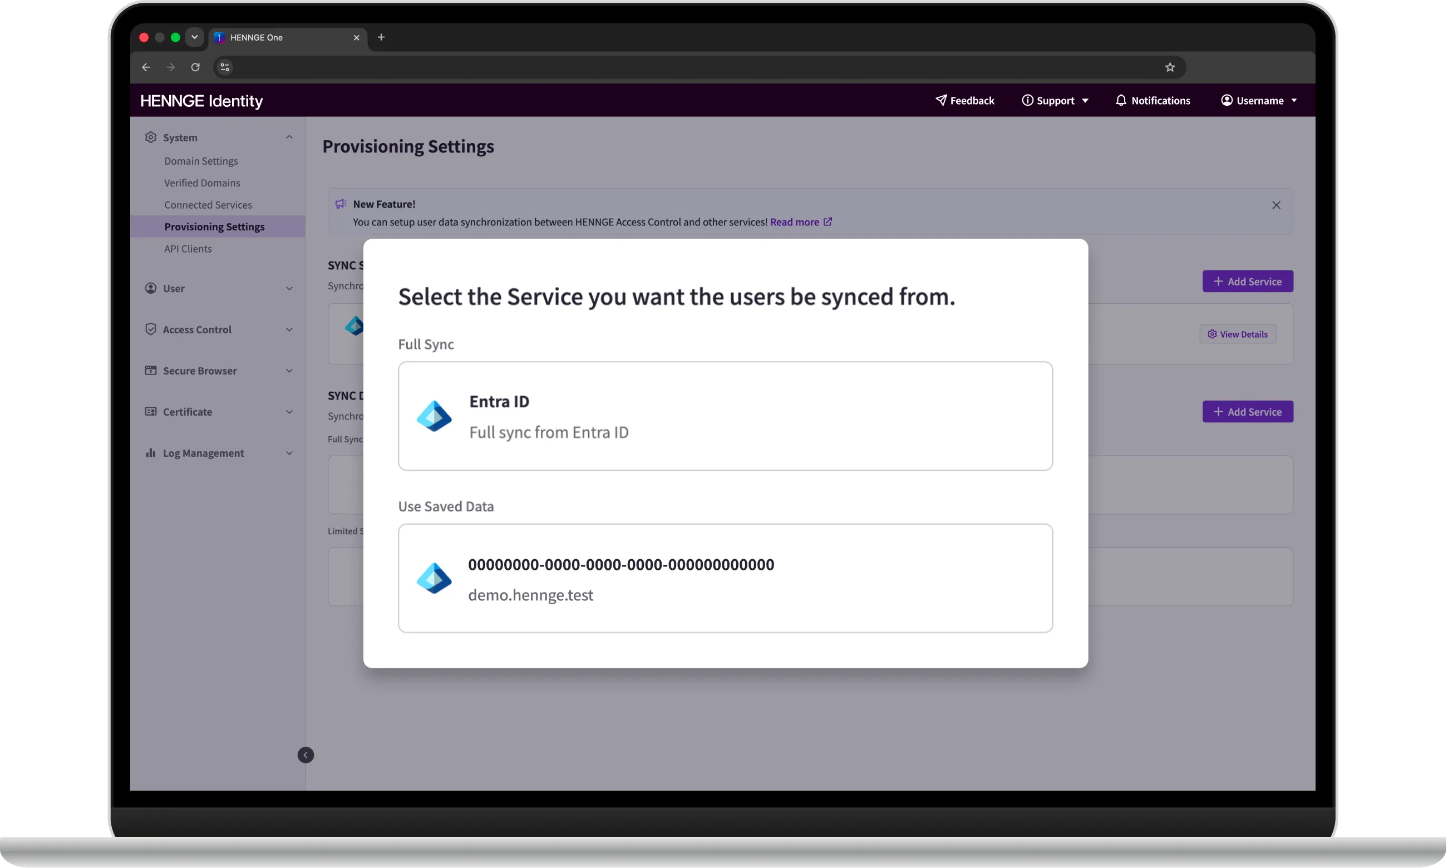1448x868 pixels.
Task: Click View Details button
Action: pos(1239,334)
